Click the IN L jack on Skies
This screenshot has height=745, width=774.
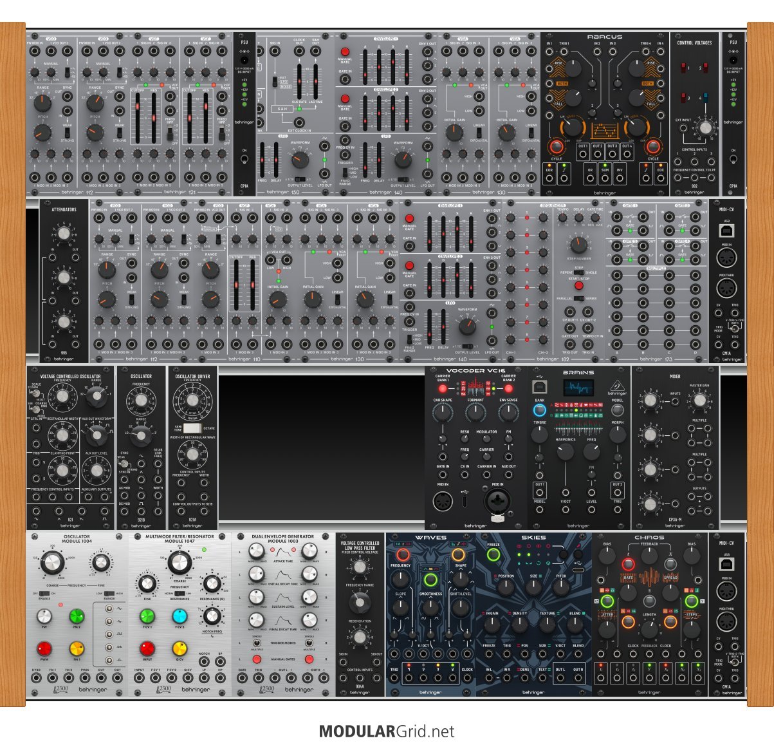489,677
